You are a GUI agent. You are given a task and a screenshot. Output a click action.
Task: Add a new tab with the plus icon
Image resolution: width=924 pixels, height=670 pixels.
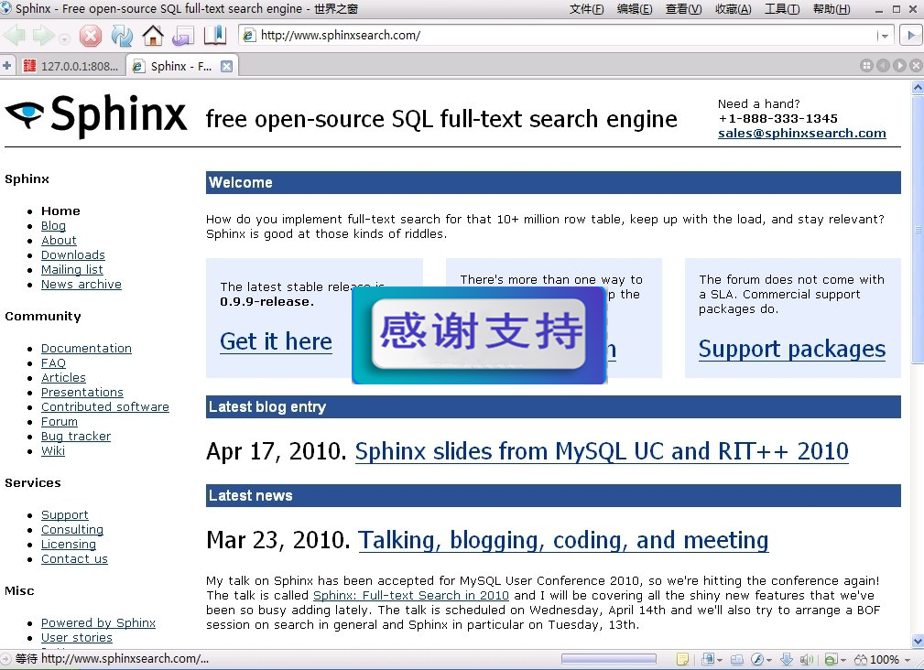pyautogui.click(x=7, y=65)
